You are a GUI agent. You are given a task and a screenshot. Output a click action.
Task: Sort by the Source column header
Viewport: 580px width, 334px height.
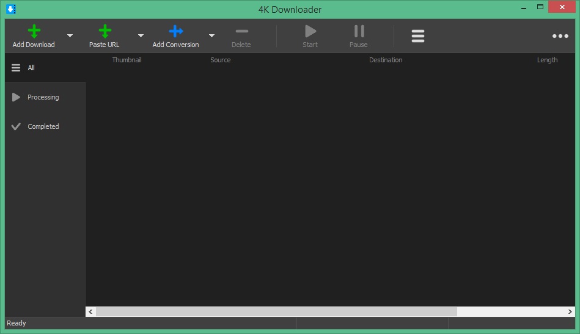(x=221, y=60)
